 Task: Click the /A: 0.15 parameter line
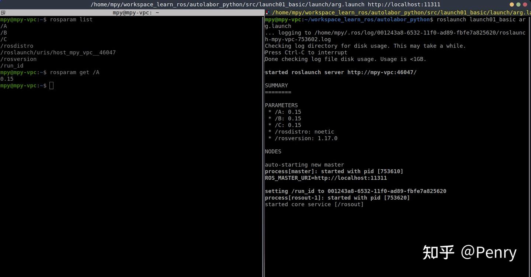tap(285, 112)
